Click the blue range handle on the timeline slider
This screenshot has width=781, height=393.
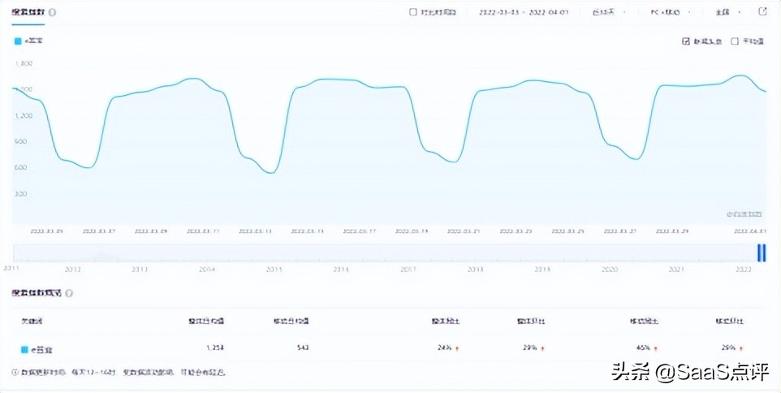click(762, 253)
